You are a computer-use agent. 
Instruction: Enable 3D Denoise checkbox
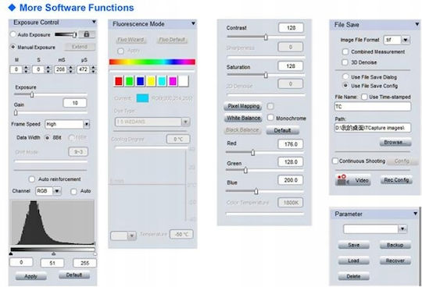click(345, 62)
